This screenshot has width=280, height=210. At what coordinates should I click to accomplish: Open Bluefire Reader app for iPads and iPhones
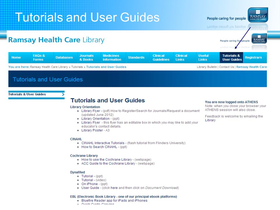(114, 201)
